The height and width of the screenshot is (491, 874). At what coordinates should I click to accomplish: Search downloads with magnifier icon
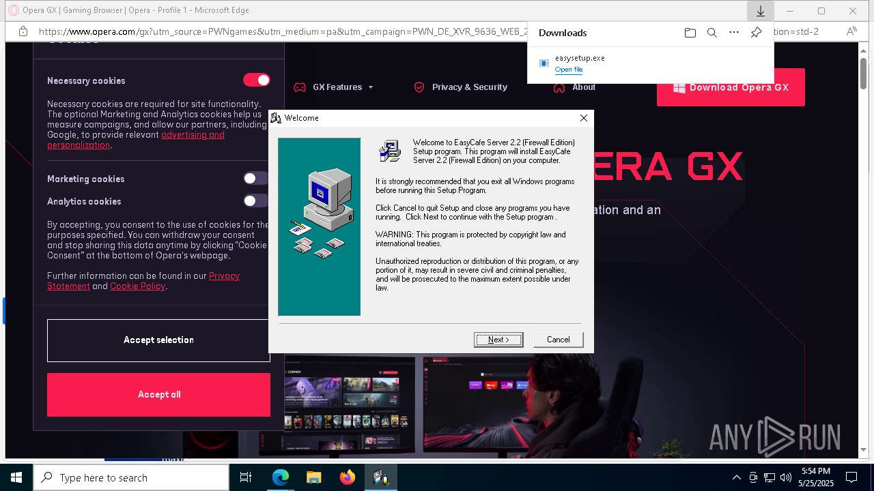pyautogui.click(x=712, y=33)
